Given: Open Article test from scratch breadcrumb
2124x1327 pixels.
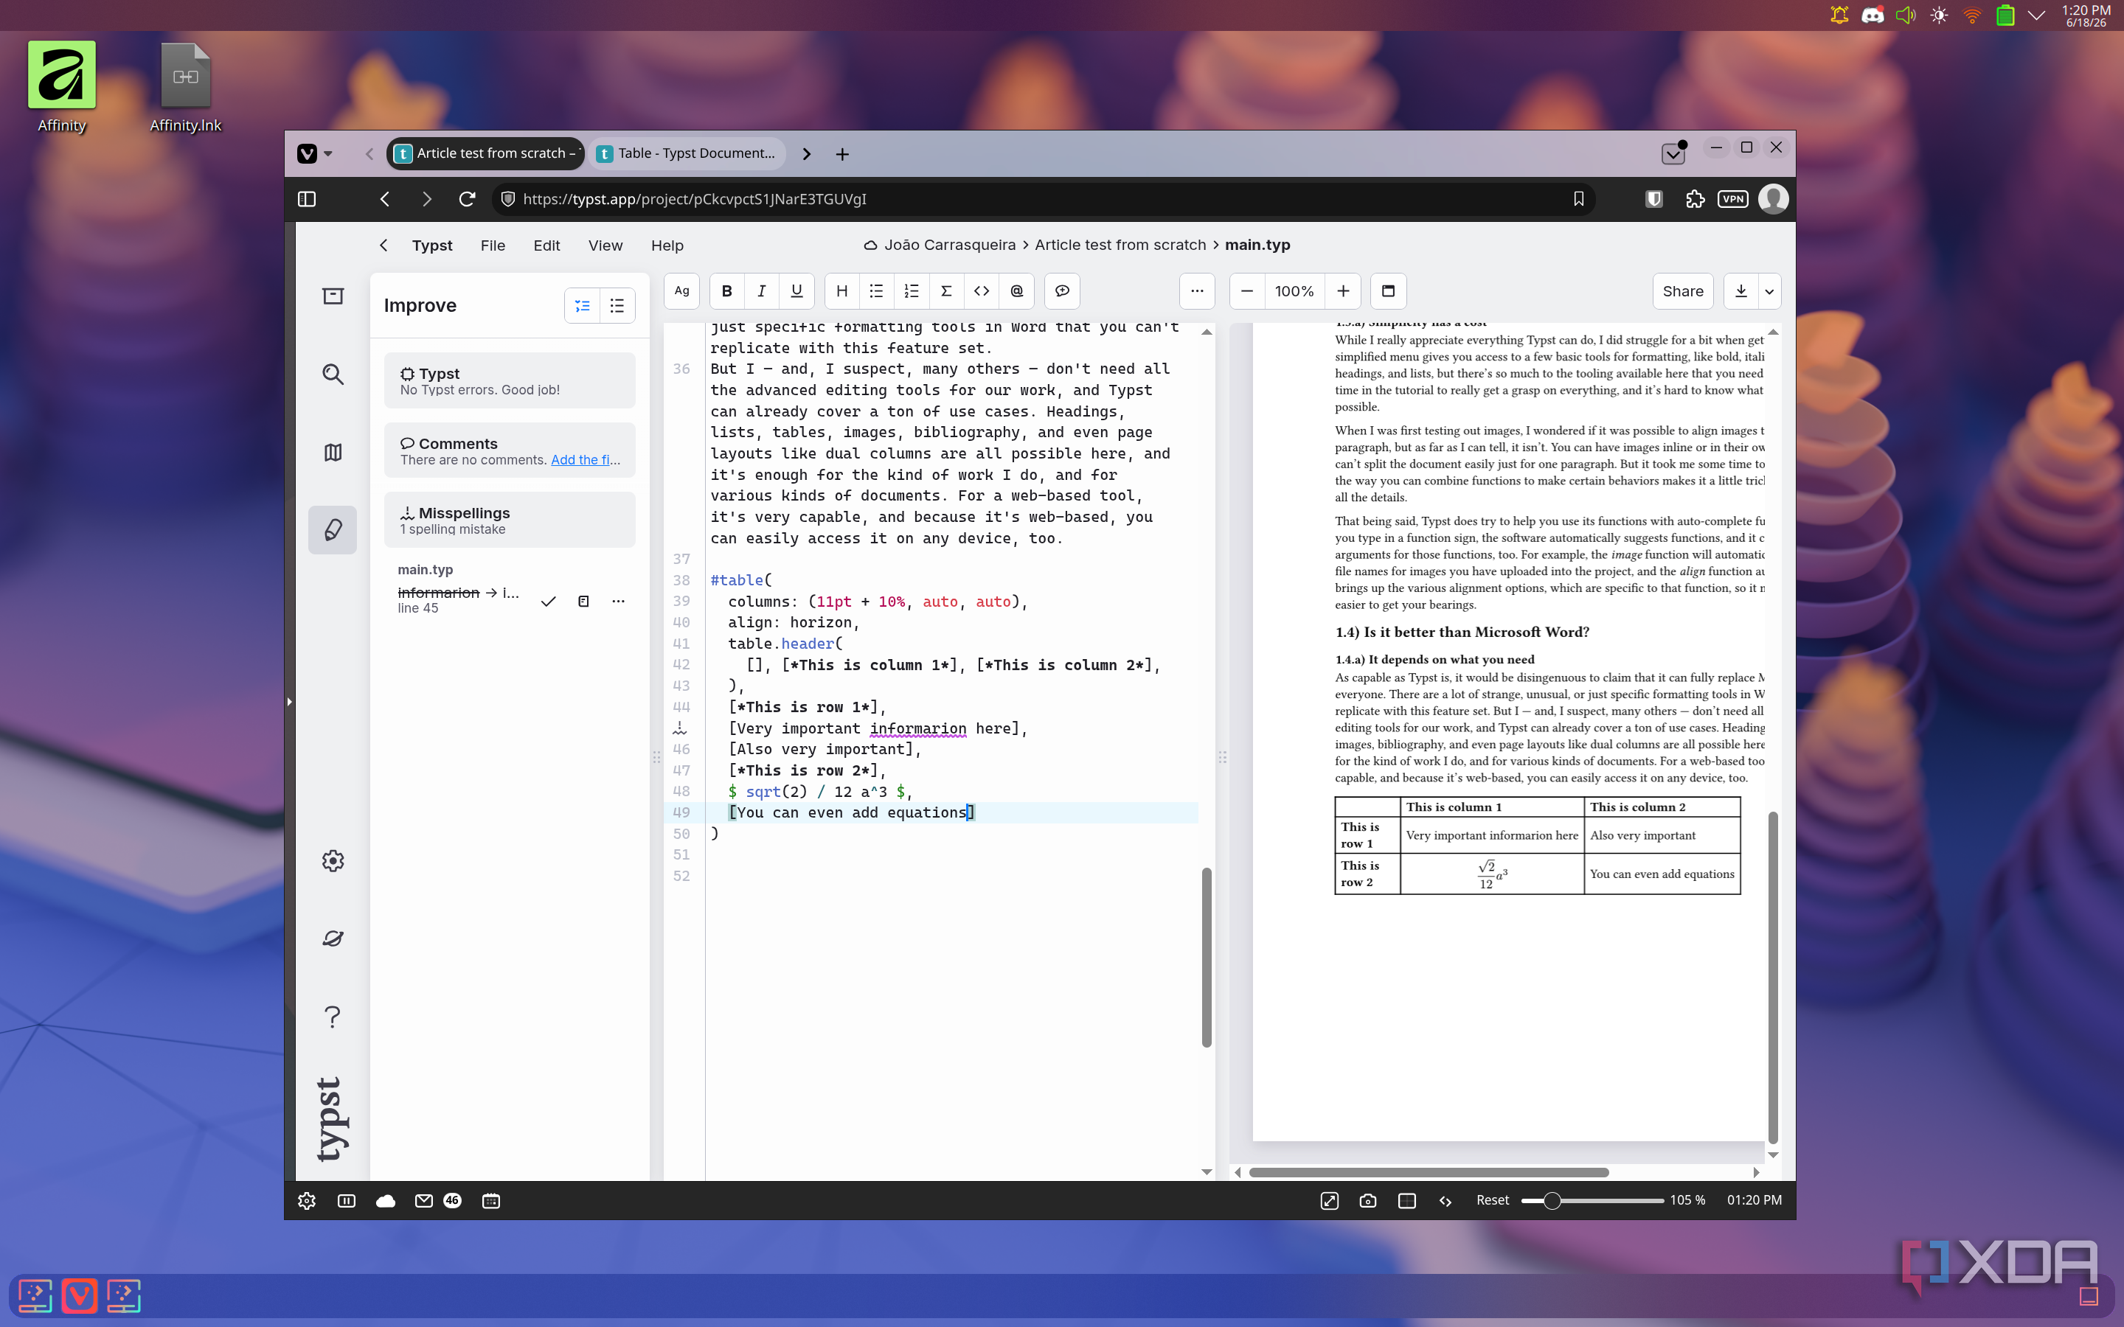Looking at the screenshot, I should tap(1120, 245).
